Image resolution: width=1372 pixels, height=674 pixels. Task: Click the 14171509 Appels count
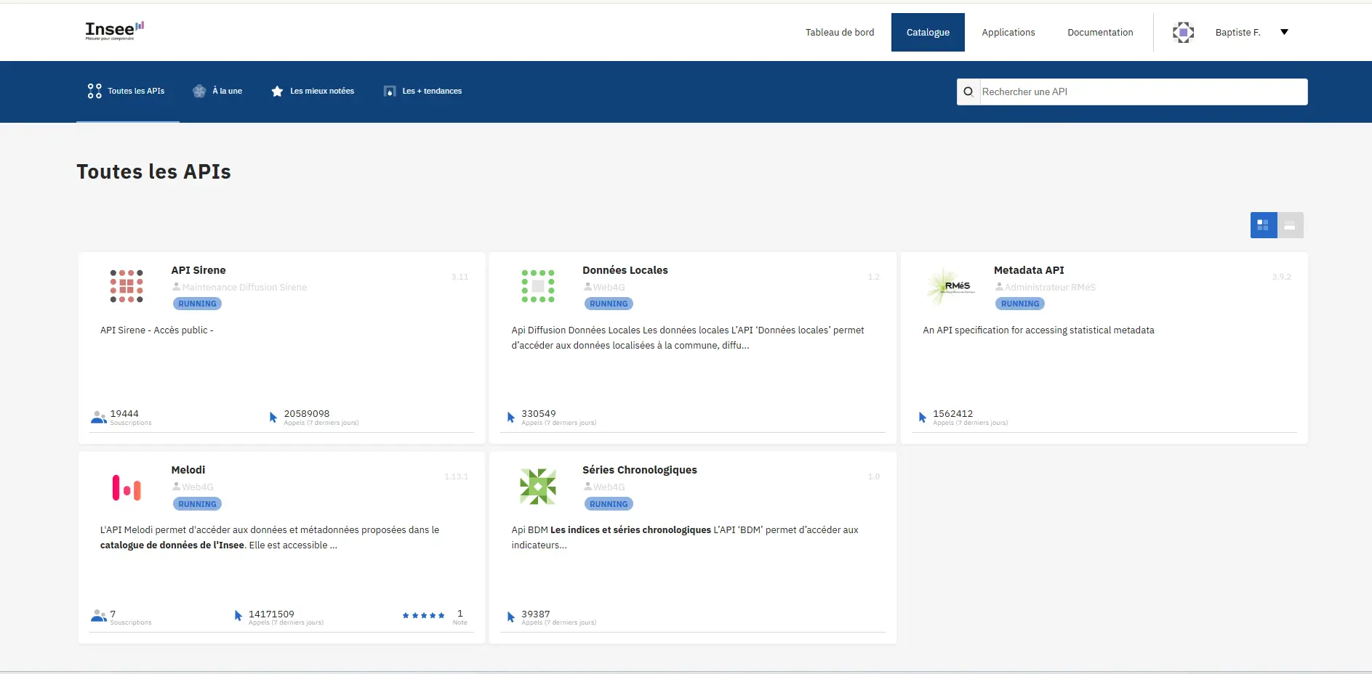pyautogui.click(x=271, y=614)
